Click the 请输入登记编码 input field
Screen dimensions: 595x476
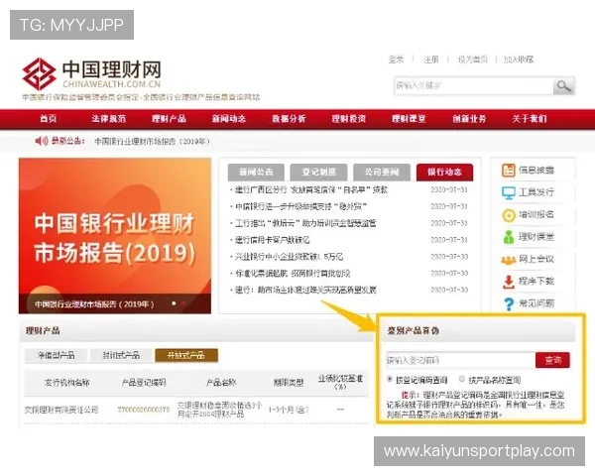[461, 360]
